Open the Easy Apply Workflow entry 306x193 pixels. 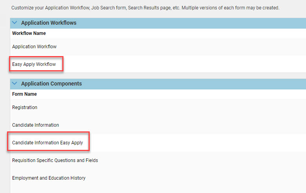pos(34,64)
